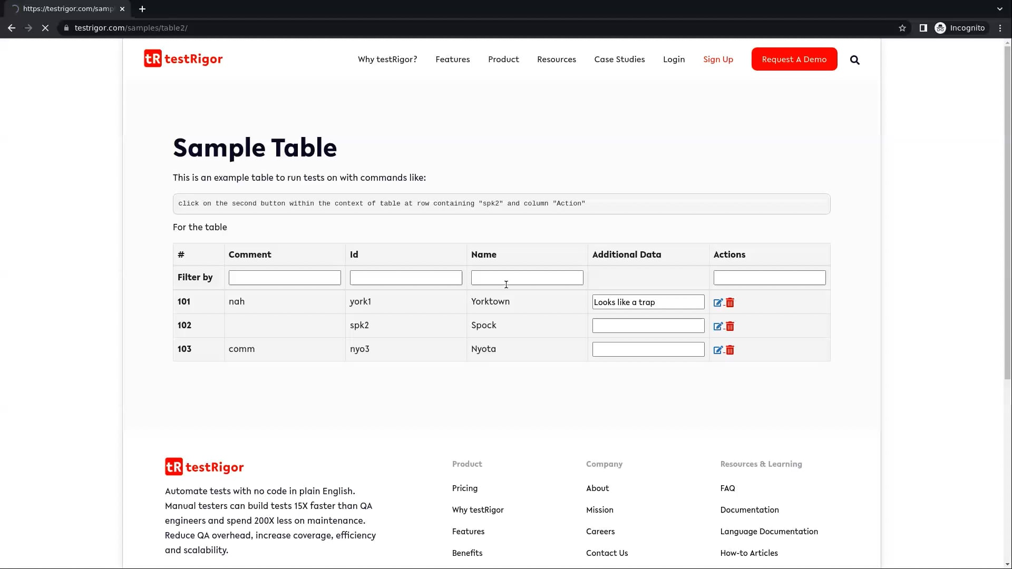1012x569 pixels.
Task: Toggle the bookmark star in the address bar
Action: click(x=902, y=28)
